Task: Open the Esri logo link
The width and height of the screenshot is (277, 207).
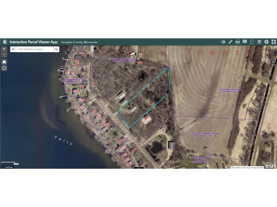Action: [271, 166]
